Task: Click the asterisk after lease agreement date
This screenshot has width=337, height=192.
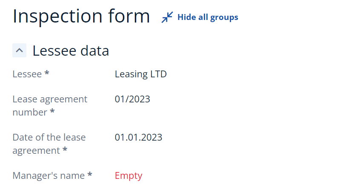Action: (65, 150)
